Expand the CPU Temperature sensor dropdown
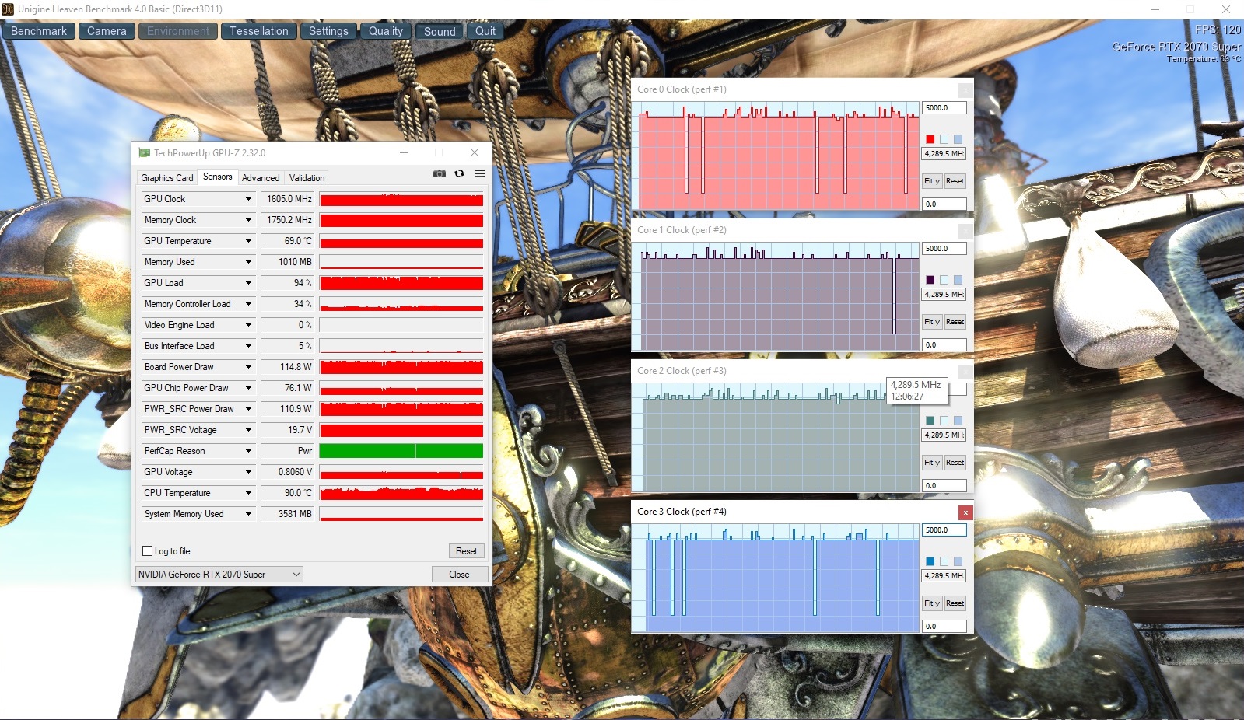The height and width of the screenshot is (720, 1244). (248, 493)
